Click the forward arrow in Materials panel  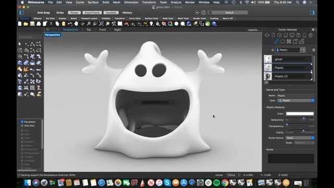click(x=272, y=50)
